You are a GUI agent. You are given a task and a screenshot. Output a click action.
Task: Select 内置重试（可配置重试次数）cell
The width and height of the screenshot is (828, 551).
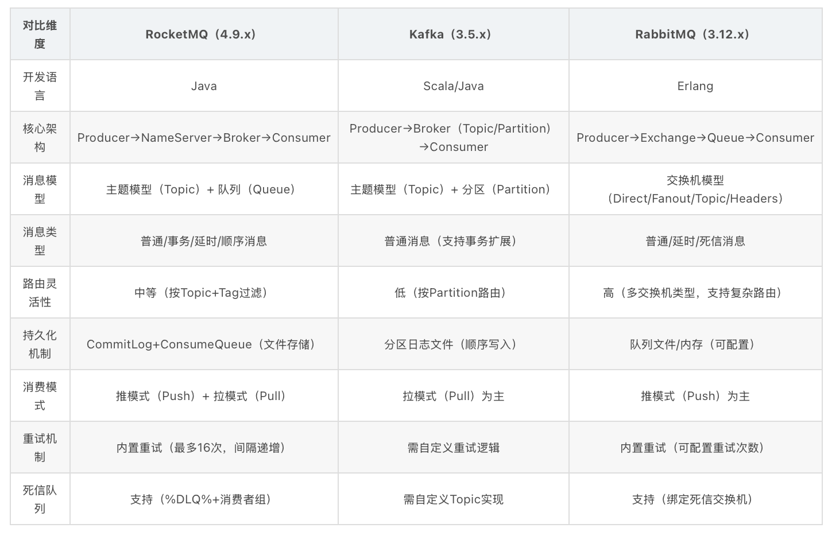695,447
